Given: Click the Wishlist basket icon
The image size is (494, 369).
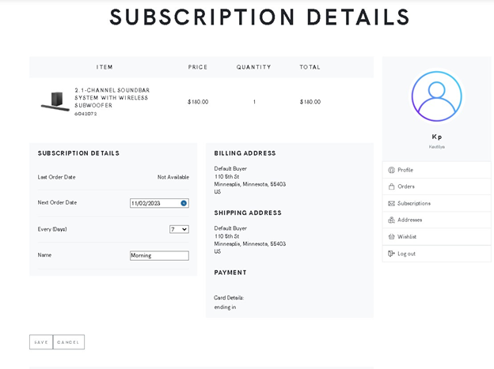Looking at the screenshot, I should tap(391, 236).
